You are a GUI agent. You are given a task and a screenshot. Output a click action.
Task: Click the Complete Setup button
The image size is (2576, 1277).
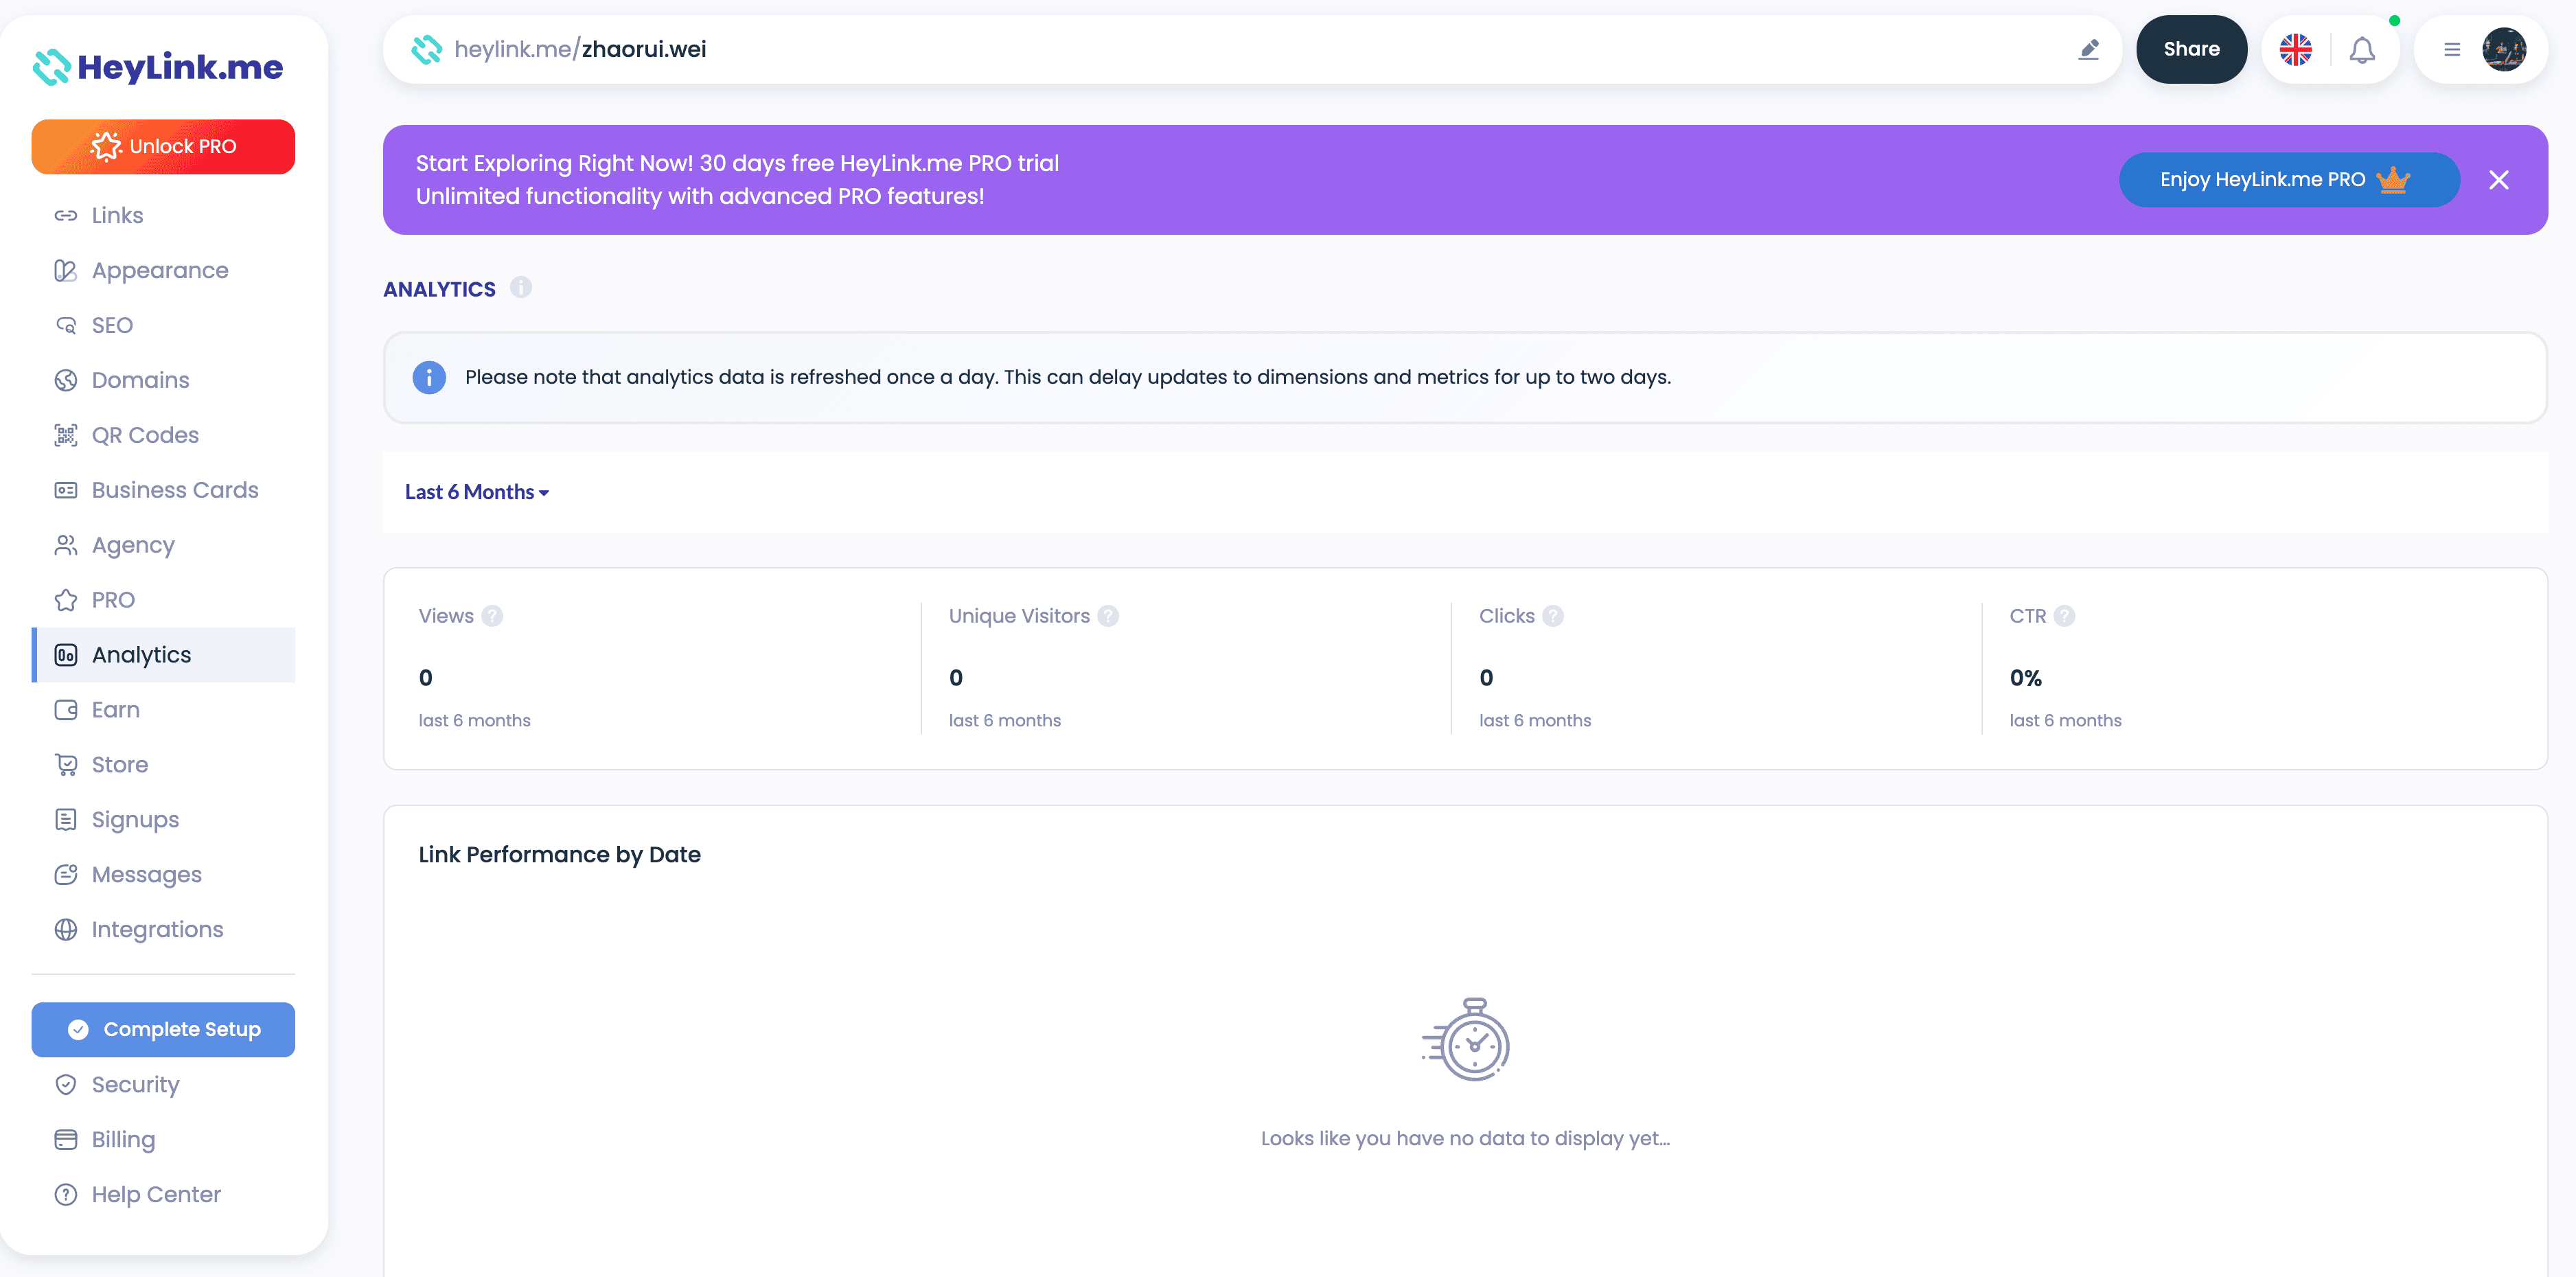pyautogui.click(x=163, y=1029)
